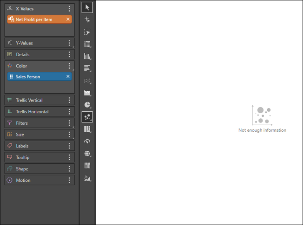The height and width of the screenshot is (225, 303).
Task: Select the Tooltip drop zone header
Action: pos(37,157)
